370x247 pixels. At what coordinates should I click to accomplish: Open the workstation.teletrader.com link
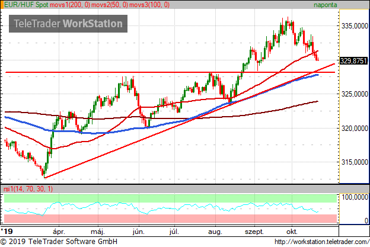tap(322, 242)
